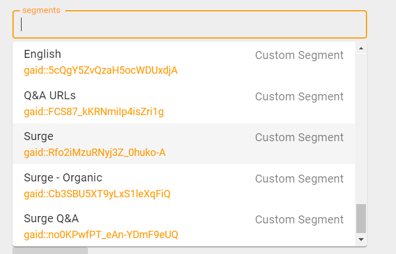Image resolution: width=396 pixels, height=254 pixels.
Task: Click the dropdown list scrollbar thumb
Action: coord(361,218)
